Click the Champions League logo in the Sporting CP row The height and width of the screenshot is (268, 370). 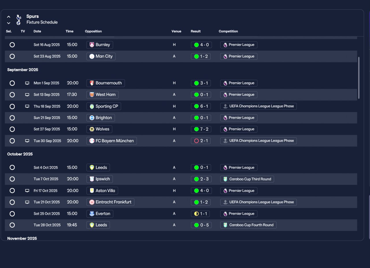pyautogui.click(x=225, y=106)
